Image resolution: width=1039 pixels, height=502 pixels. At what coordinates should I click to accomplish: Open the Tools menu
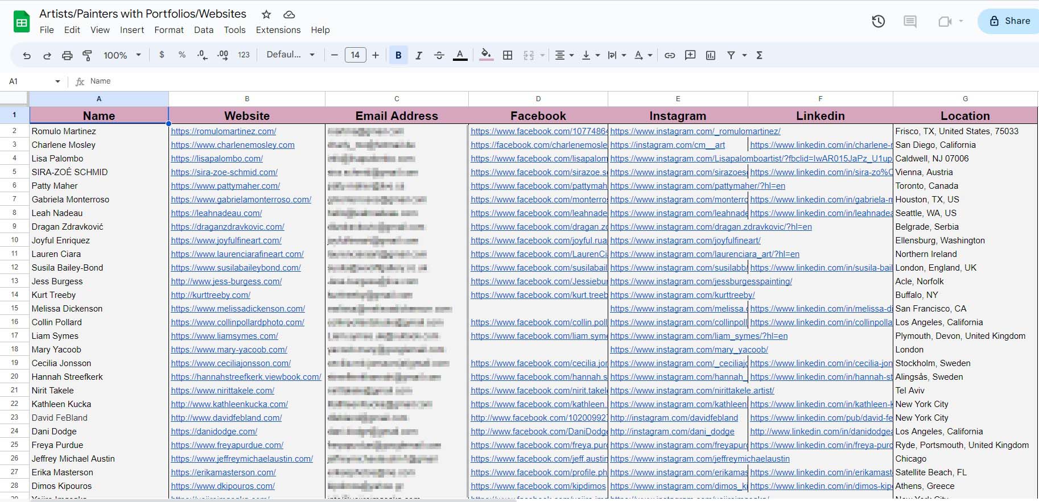234,30
